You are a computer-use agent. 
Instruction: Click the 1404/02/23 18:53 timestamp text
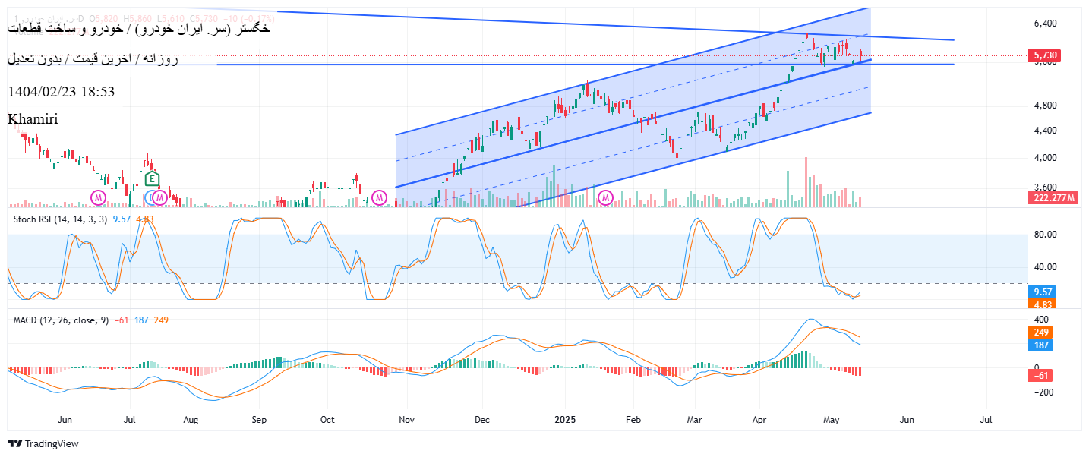coord(62,91)
